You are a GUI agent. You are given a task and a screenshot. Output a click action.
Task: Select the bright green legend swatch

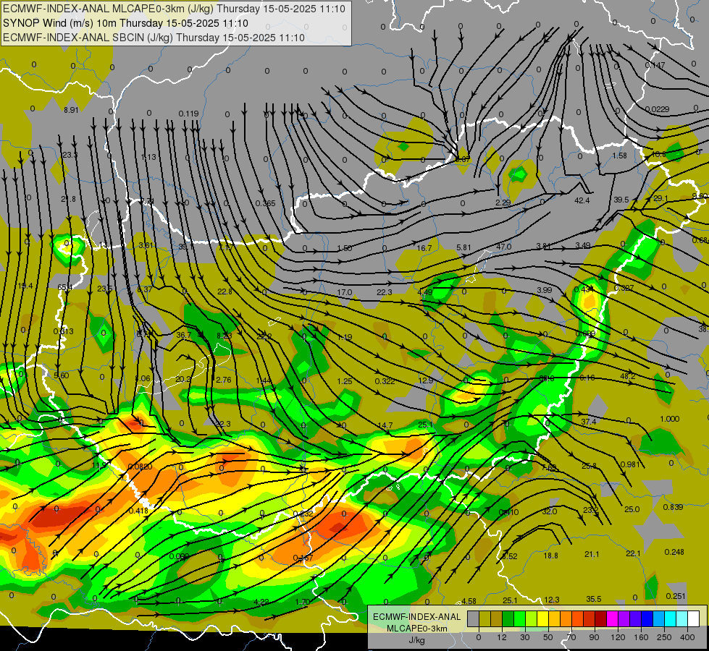(519, 618)
